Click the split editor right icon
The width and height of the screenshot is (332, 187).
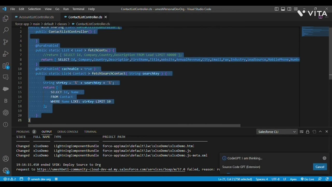coord(321,17)
